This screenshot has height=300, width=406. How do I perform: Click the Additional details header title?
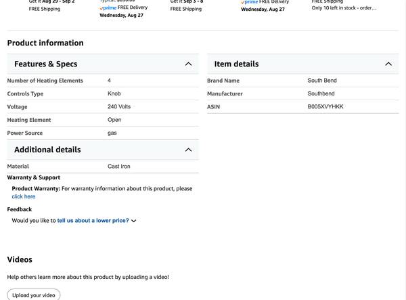[47, 150]
